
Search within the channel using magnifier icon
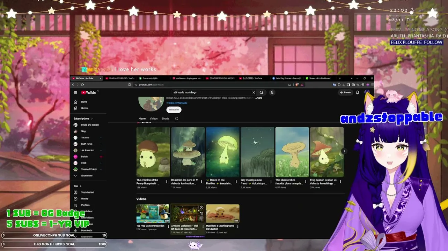[177, 119]
